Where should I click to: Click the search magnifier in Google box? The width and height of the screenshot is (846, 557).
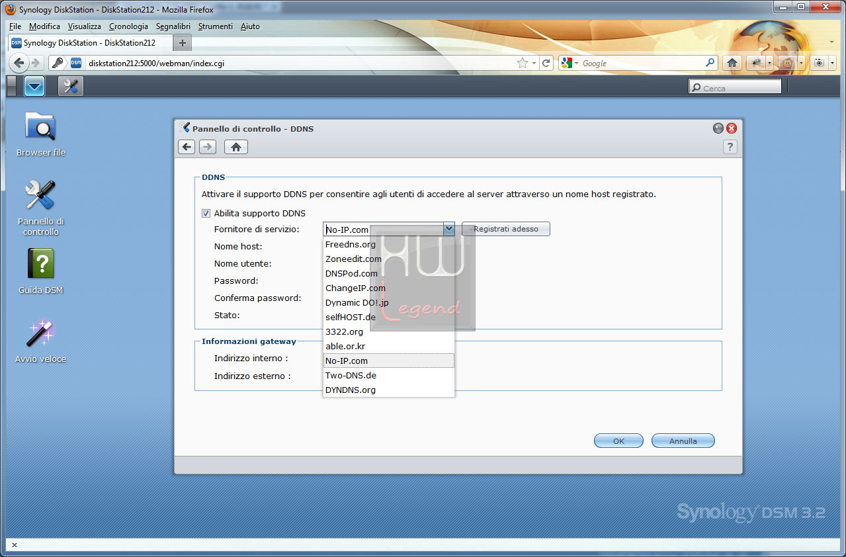tap(710, 63)
